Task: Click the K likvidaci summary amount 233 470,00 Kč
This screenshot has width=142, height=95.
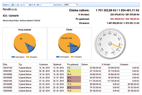Action: tap(125, 14)
